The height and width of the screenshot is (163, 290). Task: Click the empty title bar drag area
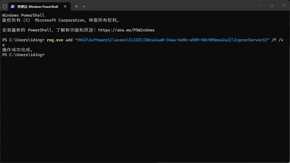click(169, 5)
